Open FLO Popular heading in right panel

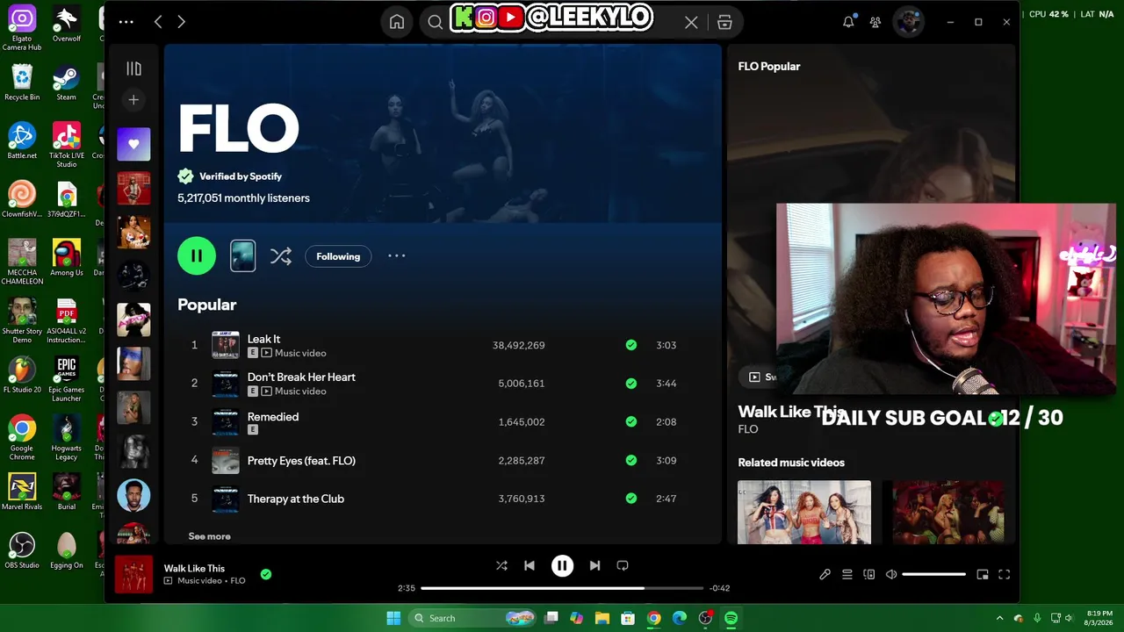(x=769, y=66)
